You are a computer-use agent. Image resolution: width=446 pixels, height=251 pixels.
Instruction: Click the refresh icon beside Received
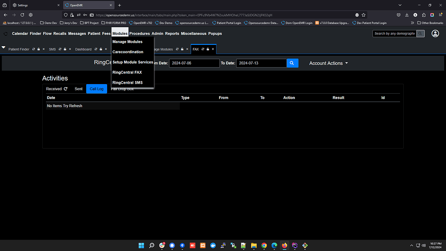click(x=66, y=89)
